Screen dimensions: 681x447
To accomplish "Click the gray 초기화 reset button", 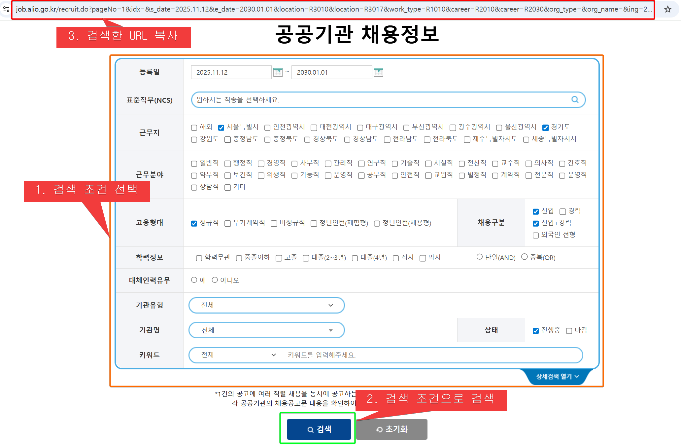I will [392, 429].
